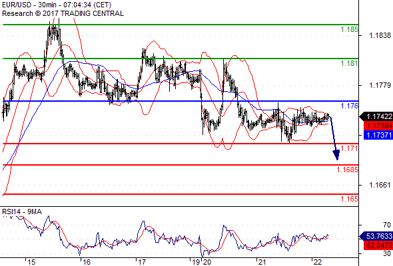Click the RSI 70 level label

[x=387, y=225]
